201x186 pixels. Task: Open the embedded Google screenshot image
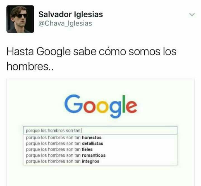[100, 132]
